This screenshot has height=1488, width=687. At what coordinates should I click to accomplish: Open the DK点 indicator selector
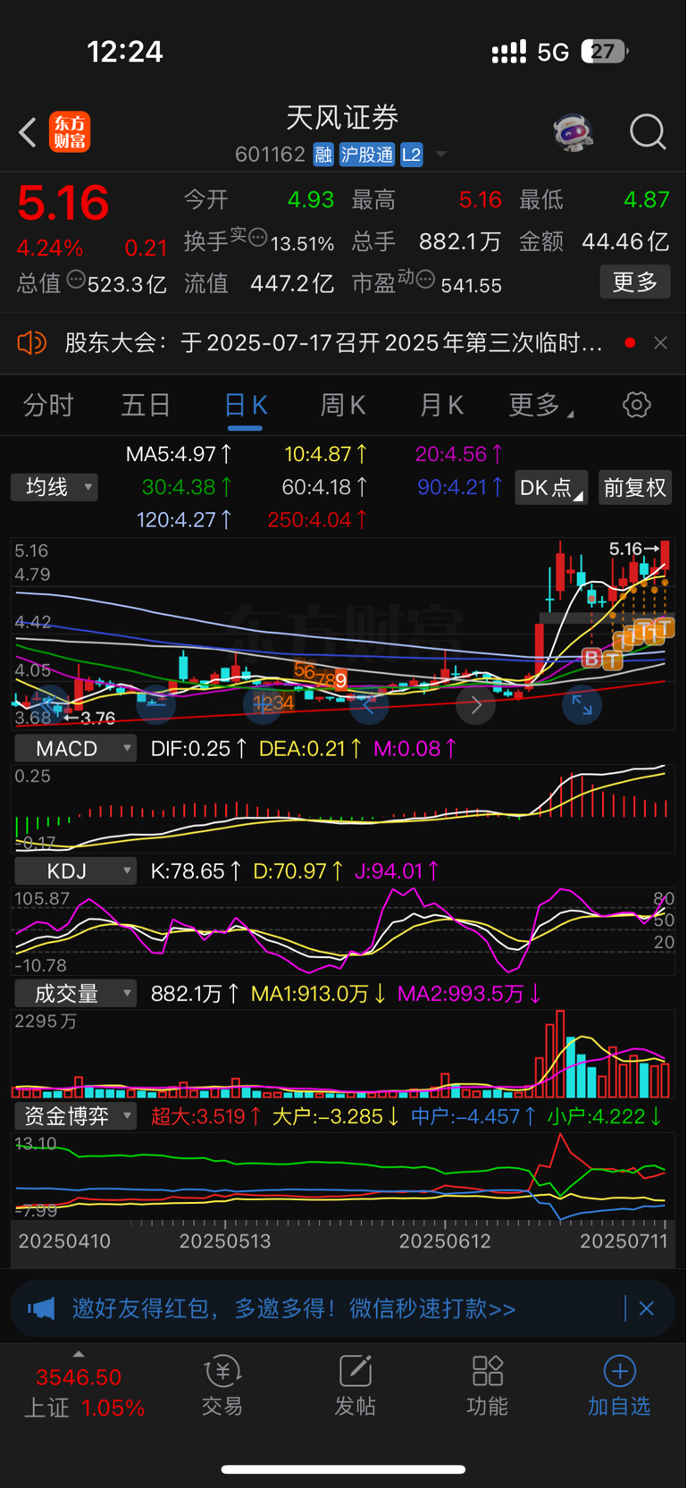(x=551, y=488)
